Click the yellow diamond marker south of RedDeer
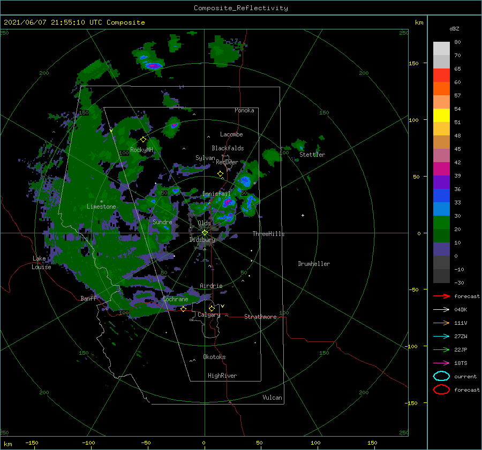This screenshot has width=482, height=450. [220, 173]
